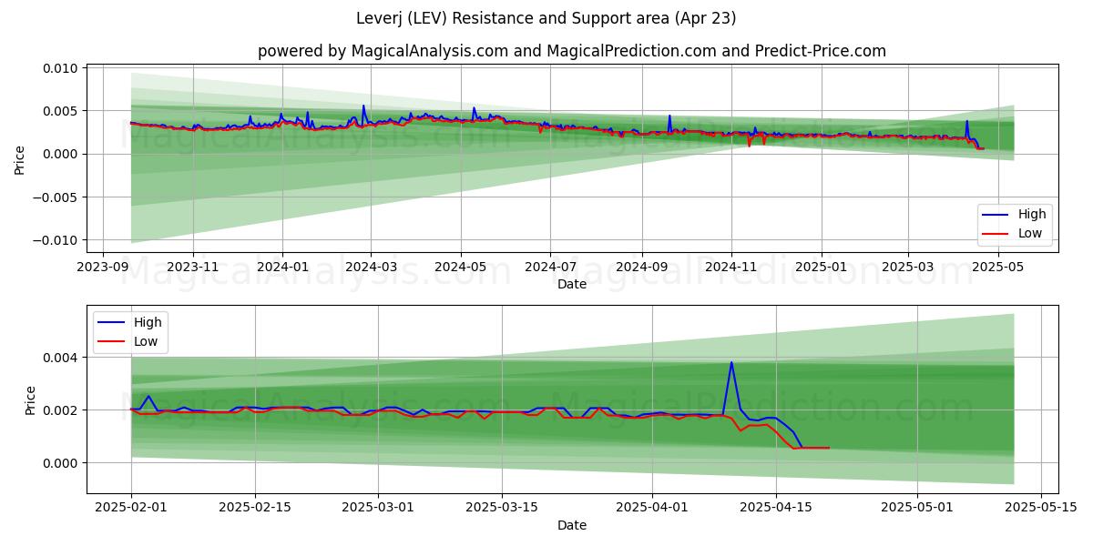
Task: Click the '2025-02-01' tick label
Action: pyautogui.click(x=131, y=507)
